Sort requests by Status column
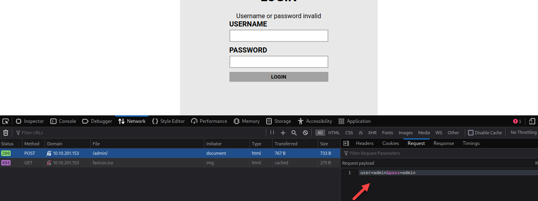538x201 pixels. pyautogui.click(x=7, y=144)
